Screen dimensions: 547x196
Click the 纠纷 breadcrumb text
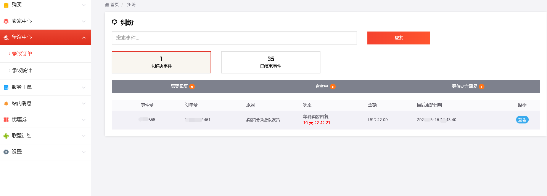(x=131, y=5)
